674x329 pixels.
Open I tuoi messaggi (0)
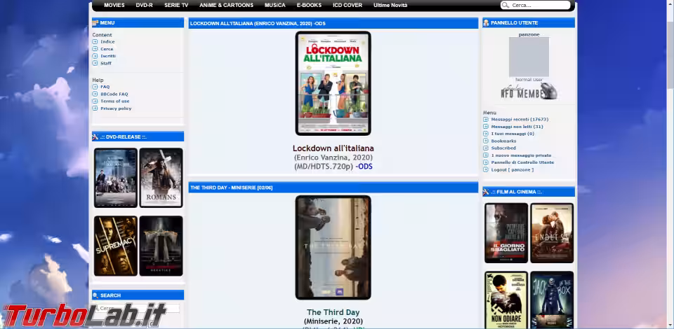pos(513,134)
